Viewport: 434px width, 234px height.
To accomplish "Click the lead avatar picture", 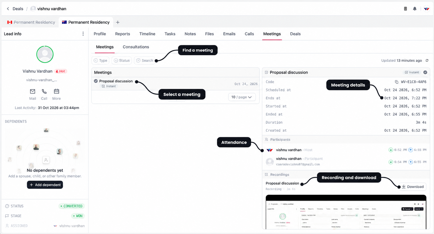I will (x=45, y=54).
